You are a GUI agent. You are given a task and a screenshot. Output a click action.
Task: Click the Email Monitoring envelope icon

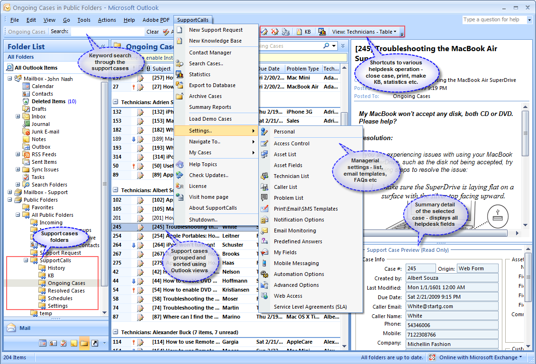point(264,231)
